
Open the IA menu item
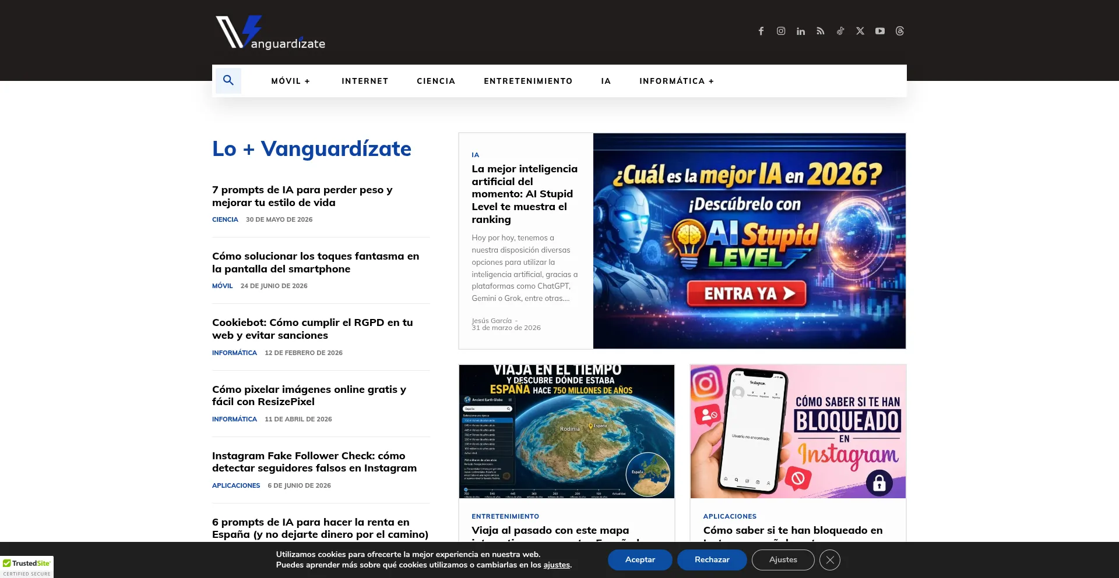point(606,81)
